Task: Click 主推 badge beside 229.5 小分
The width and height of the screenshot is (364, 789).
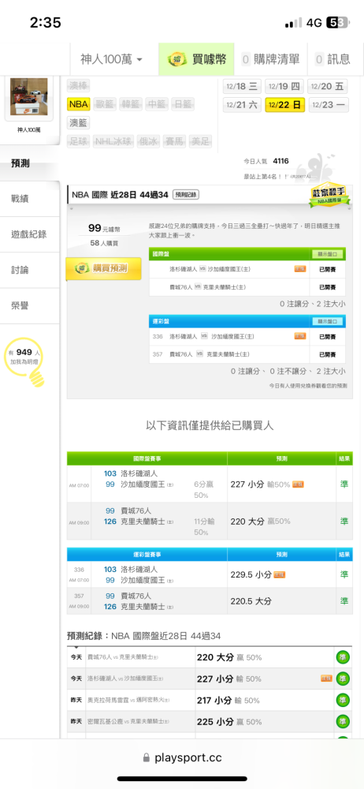Action: tap(280, 574)
